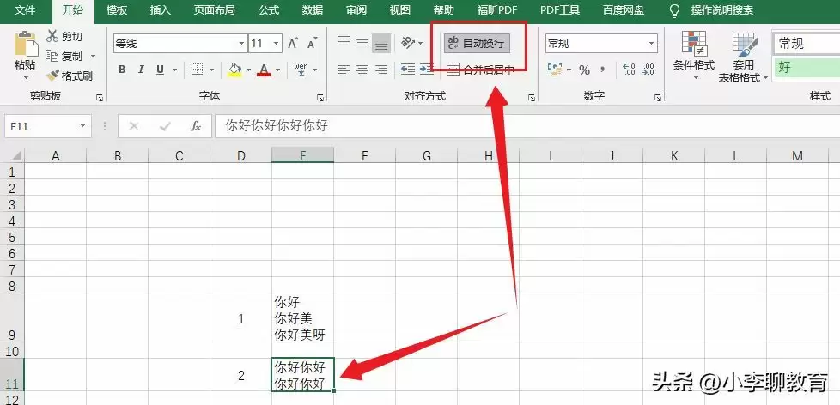Click the text orientation icon
Screen dimensions: 840x405
pyautogui.click(x=408, y=42)
